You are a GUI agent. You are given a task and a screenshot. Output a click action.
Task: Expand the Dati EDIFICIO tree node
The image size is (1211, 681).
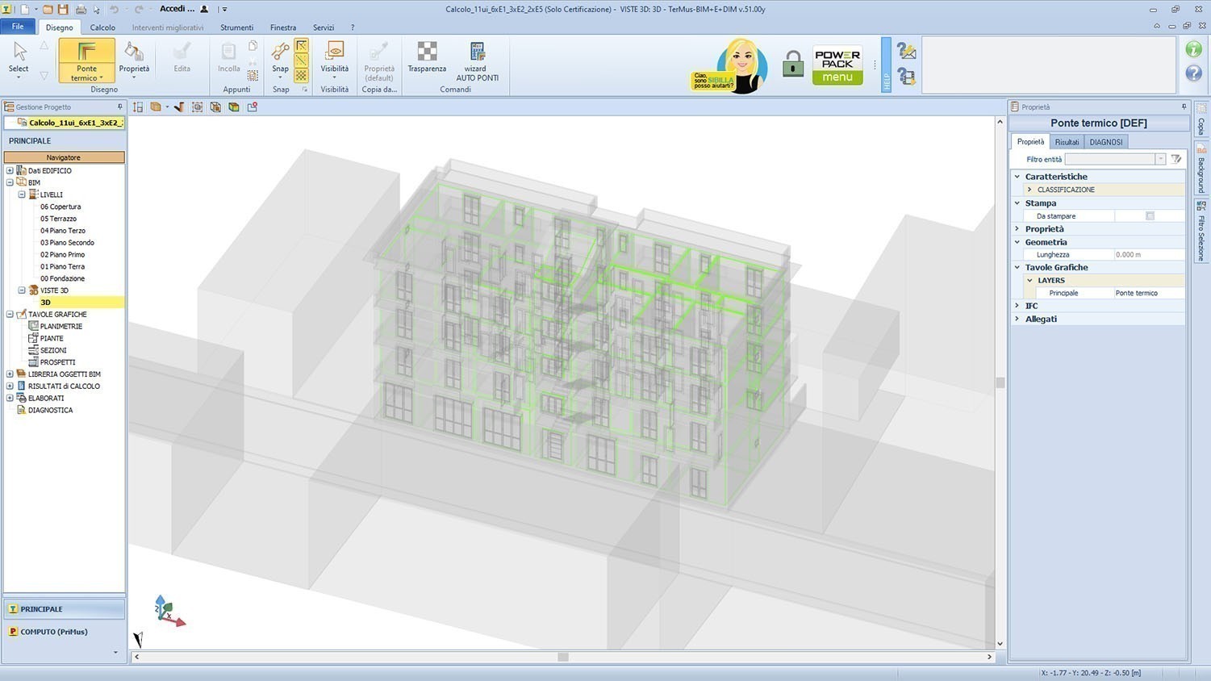tap(10, 171)
